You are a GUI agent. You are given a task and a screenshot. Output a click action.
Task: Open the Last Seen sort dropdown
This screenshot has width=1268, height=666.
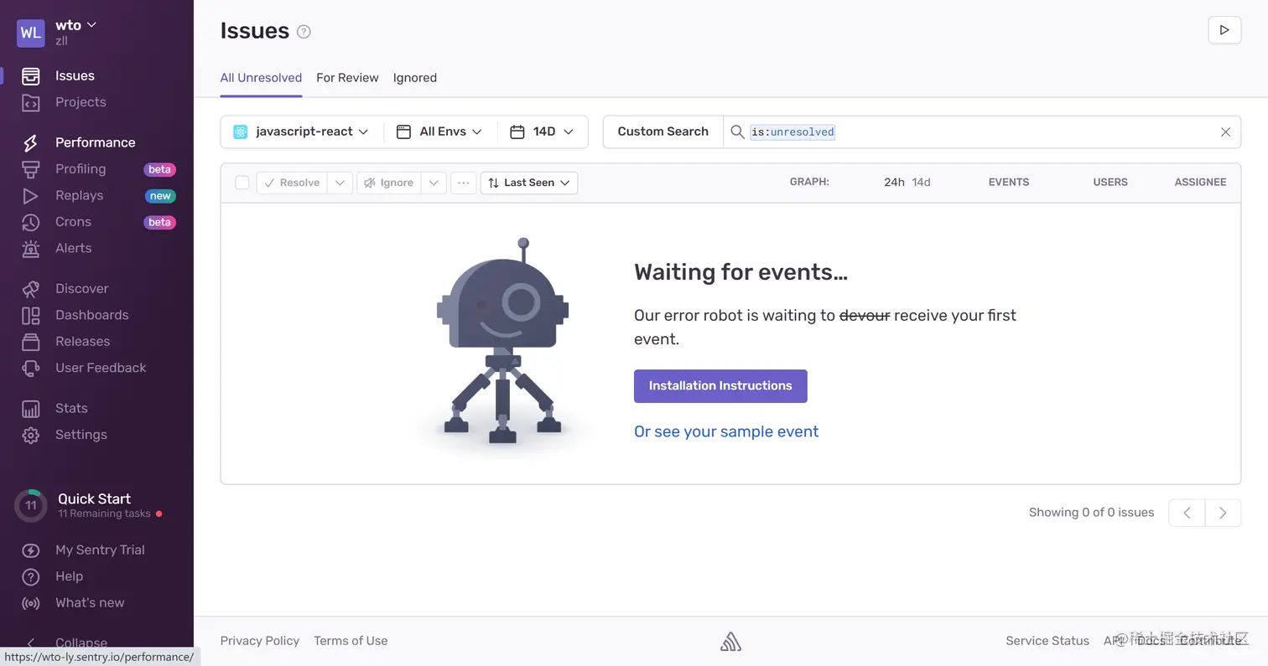coord(529,183)
